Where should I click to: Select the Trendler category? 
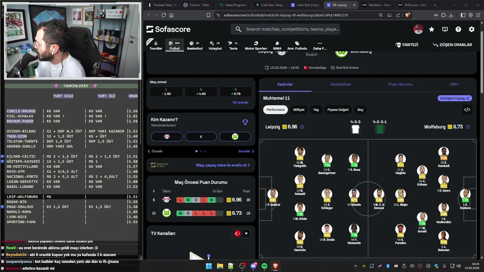click(155, 45)
